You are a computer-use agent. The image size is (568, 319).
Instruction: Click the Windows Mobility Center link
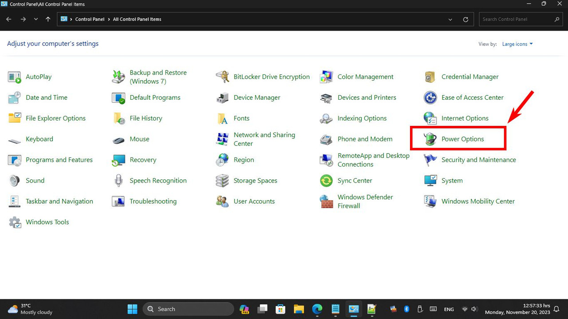[478, 201]
